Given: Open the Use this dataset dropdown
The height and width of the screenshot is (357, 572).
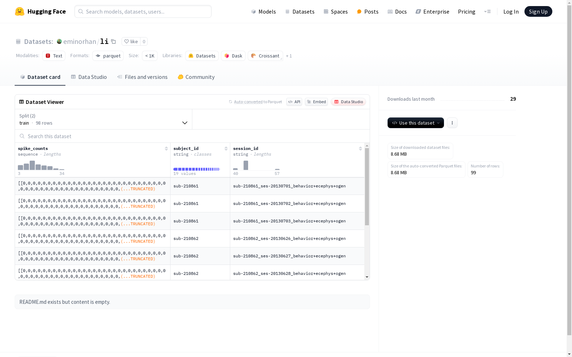Looking at the screenshot, I should [416, 123].
